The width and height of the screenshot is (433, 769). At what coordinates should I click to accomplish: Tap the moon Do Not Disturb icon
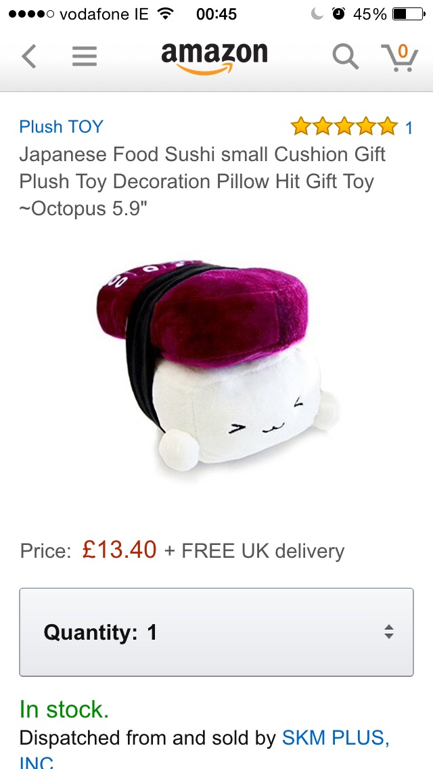(317, 14)
